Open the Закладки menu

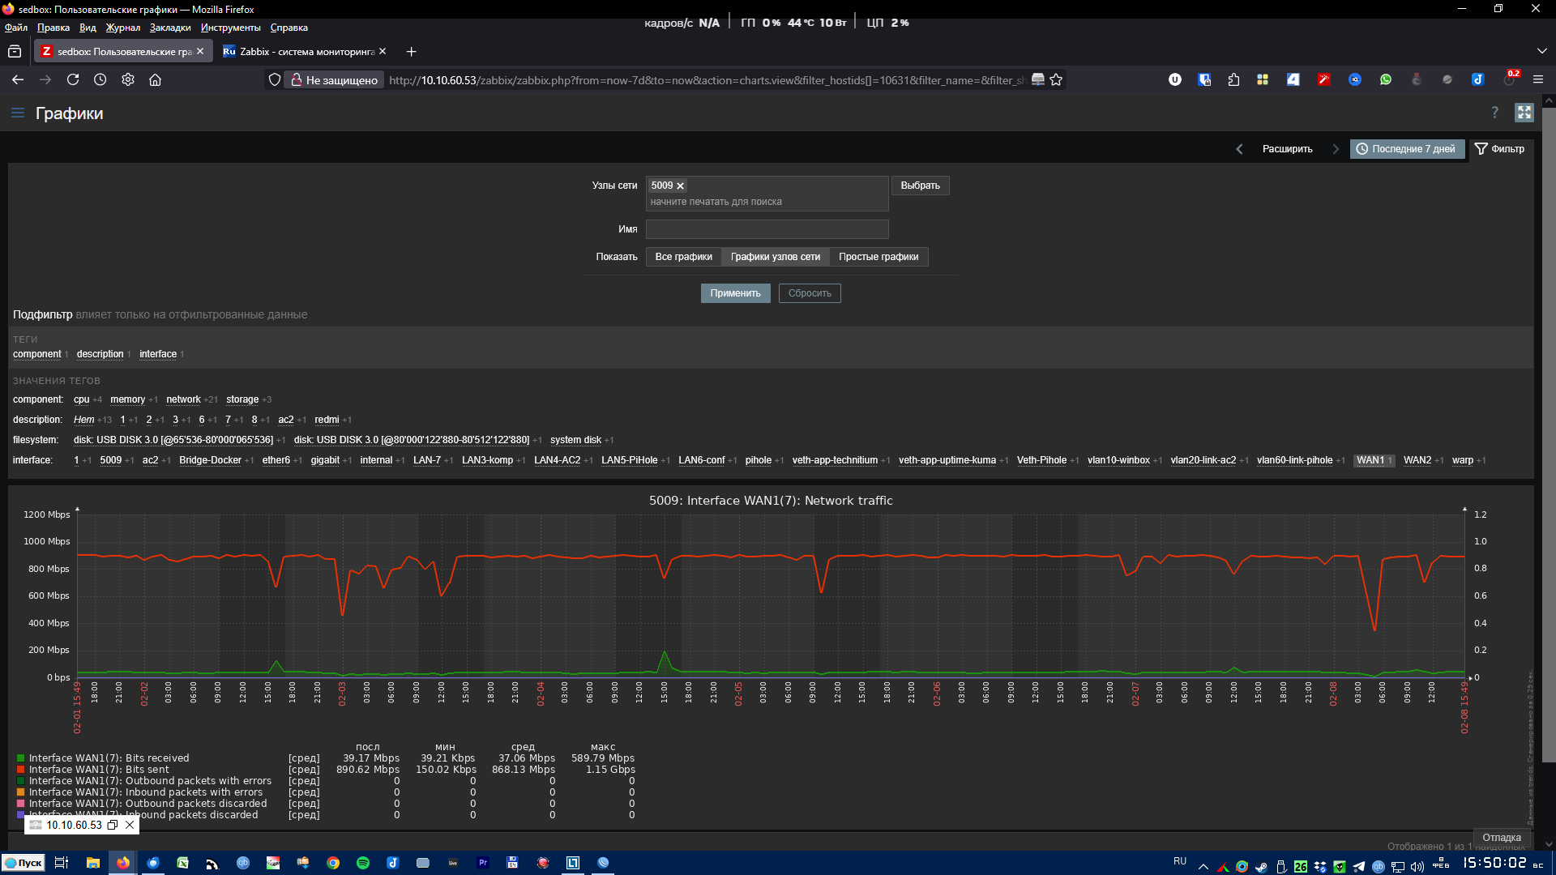[170, 28]
